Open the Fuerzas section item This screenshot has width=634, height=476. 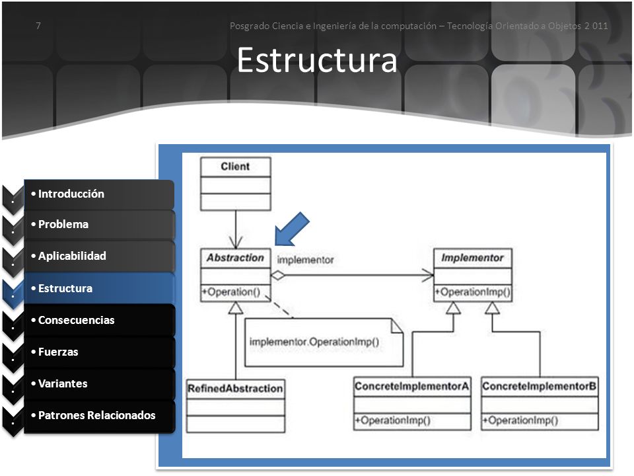pos(99,352)
